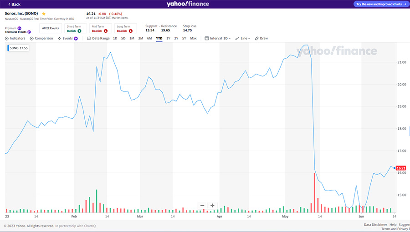Image resolution: width=410 pixels, height=232 pixels.
Task: Open the ChartIQ partnership link
Action: point(75,226)
